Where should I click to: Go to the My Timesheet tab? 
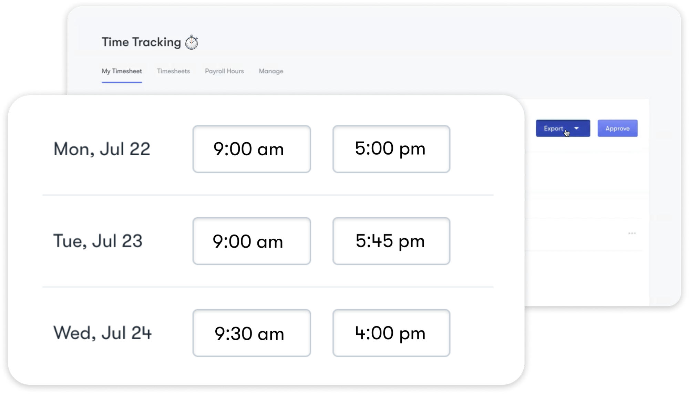click(122, 71)
